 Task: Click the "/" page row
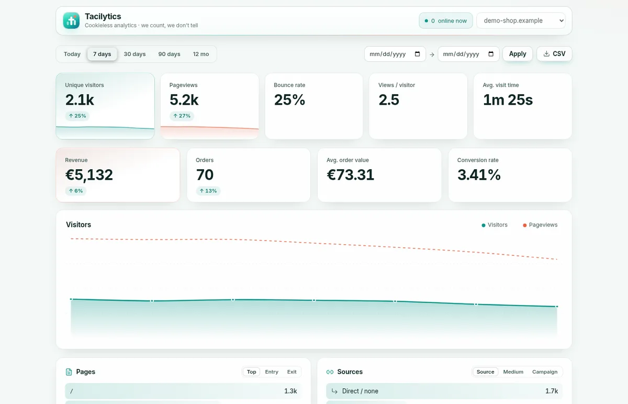pos(183,391)
